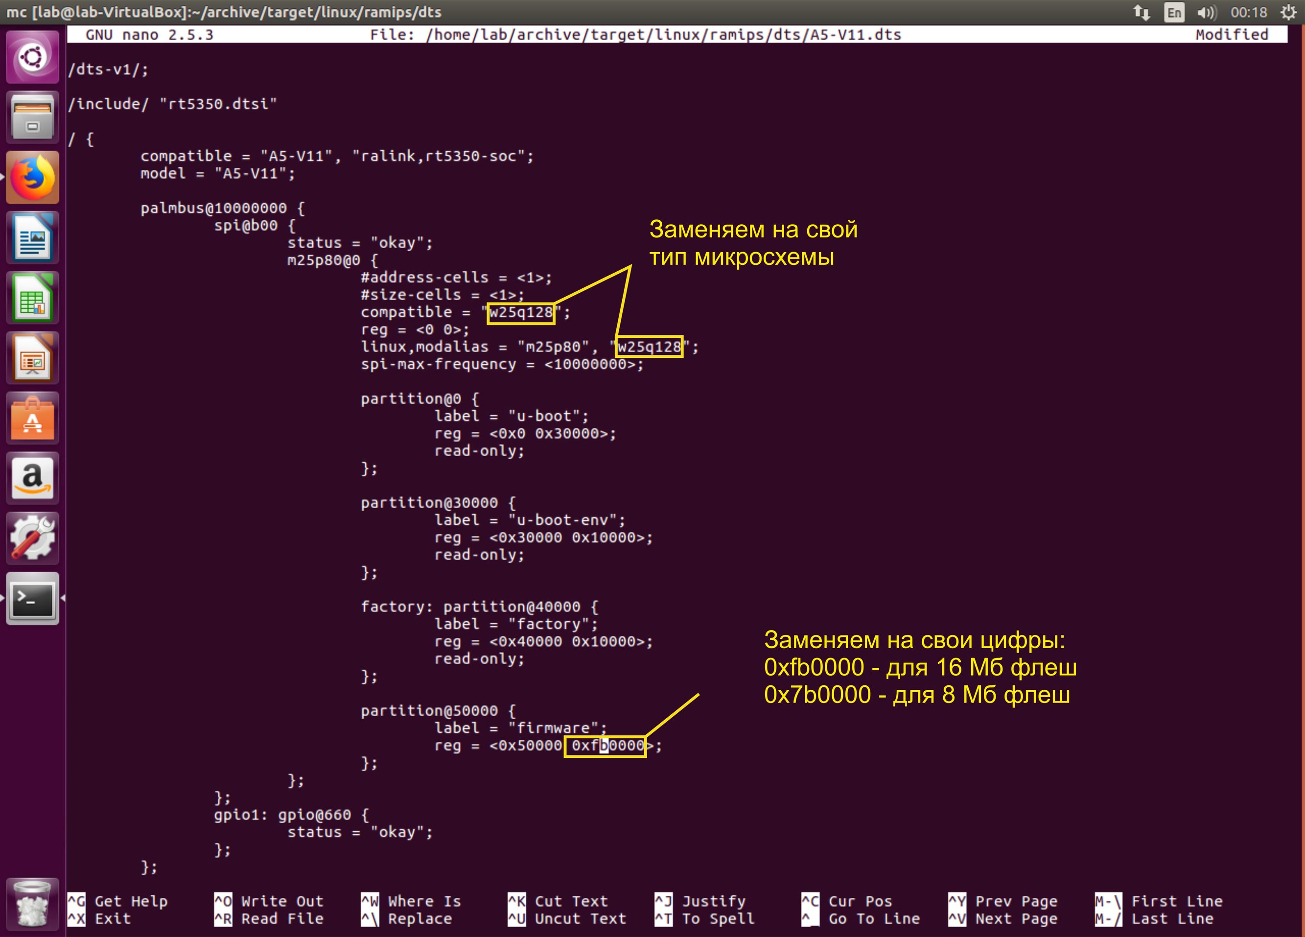The width and height of the screenshot is (1305, 937).
Task: Click the M-/ Last Line shortcut
Action: point(1154,918)
